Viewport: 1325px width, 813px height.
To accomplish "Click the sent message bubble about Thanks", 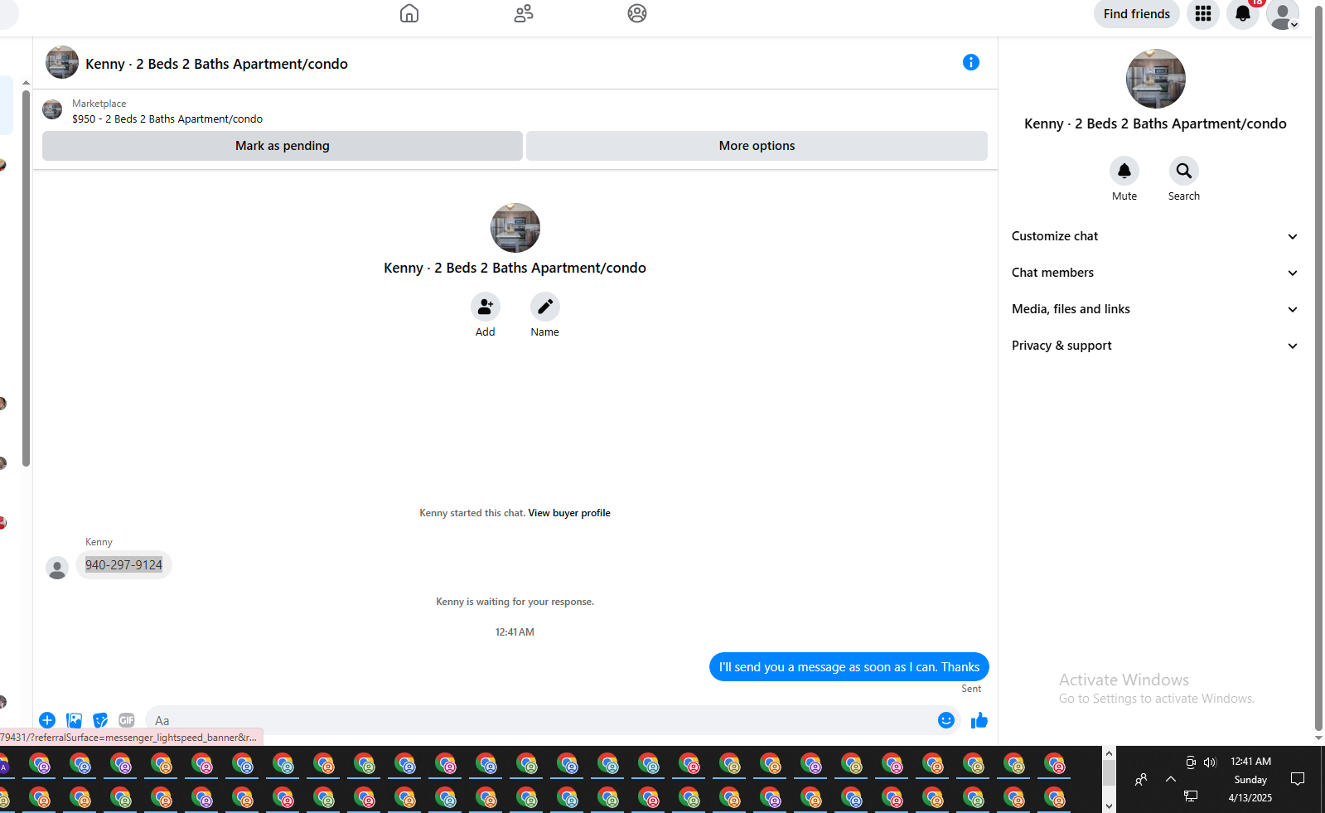I will pos(849,667).
